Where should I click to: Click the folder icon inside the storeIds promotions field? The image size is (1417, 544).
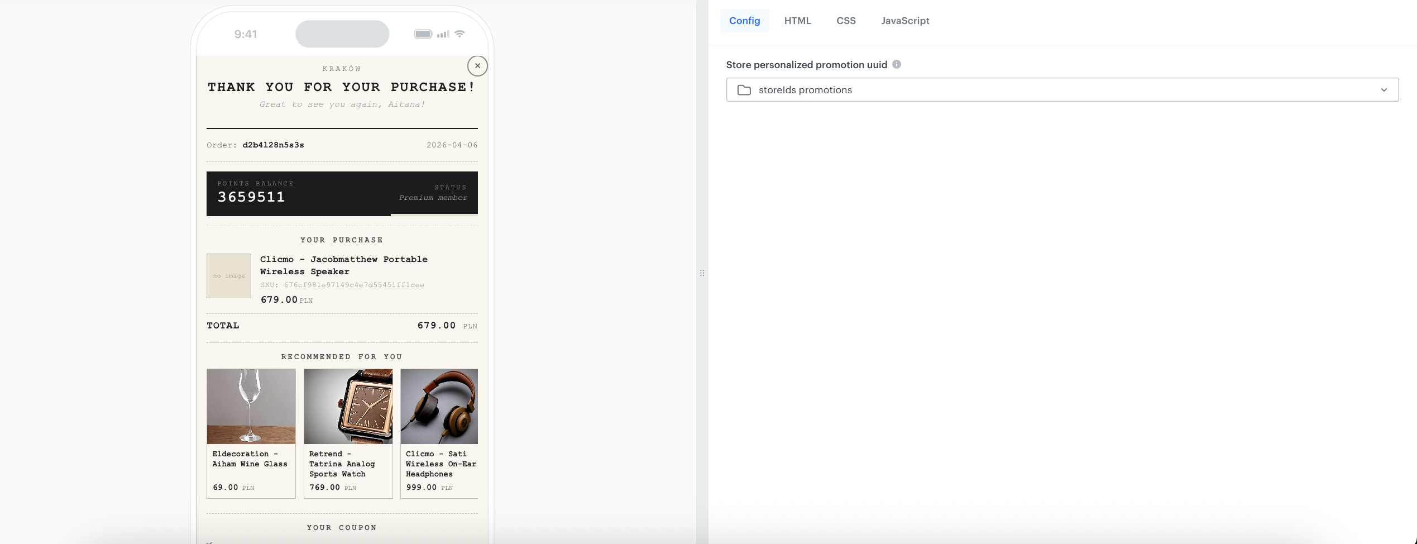pos(743,89)
